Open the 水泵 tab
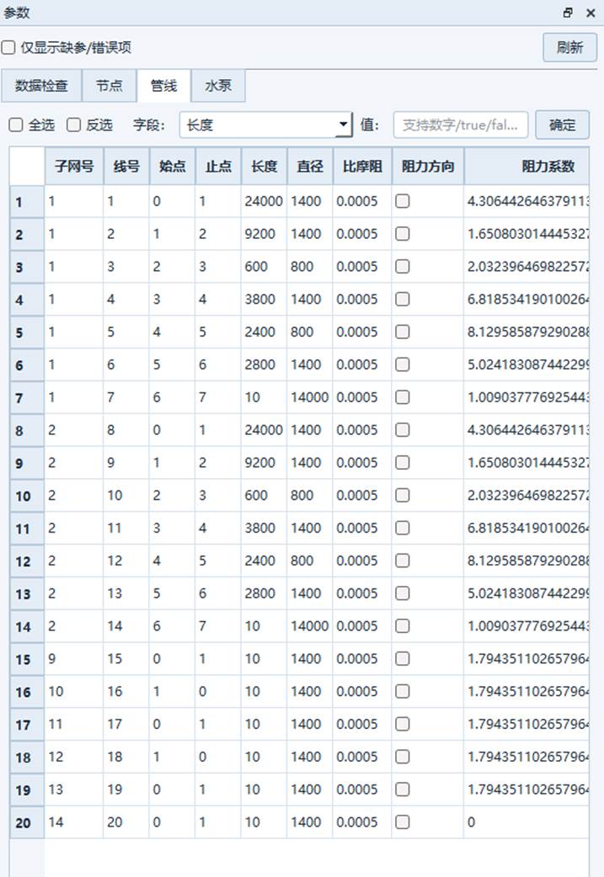This screenshot has height=877, width=604. (x=218, y=86)
